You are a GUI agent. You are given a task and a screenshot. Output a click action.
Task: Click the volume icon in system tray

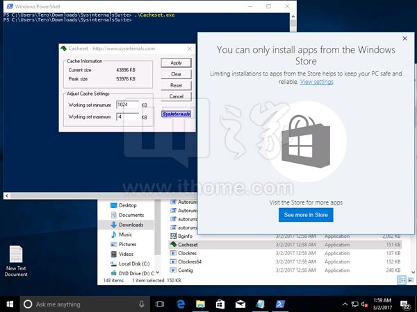pos(365,304)
